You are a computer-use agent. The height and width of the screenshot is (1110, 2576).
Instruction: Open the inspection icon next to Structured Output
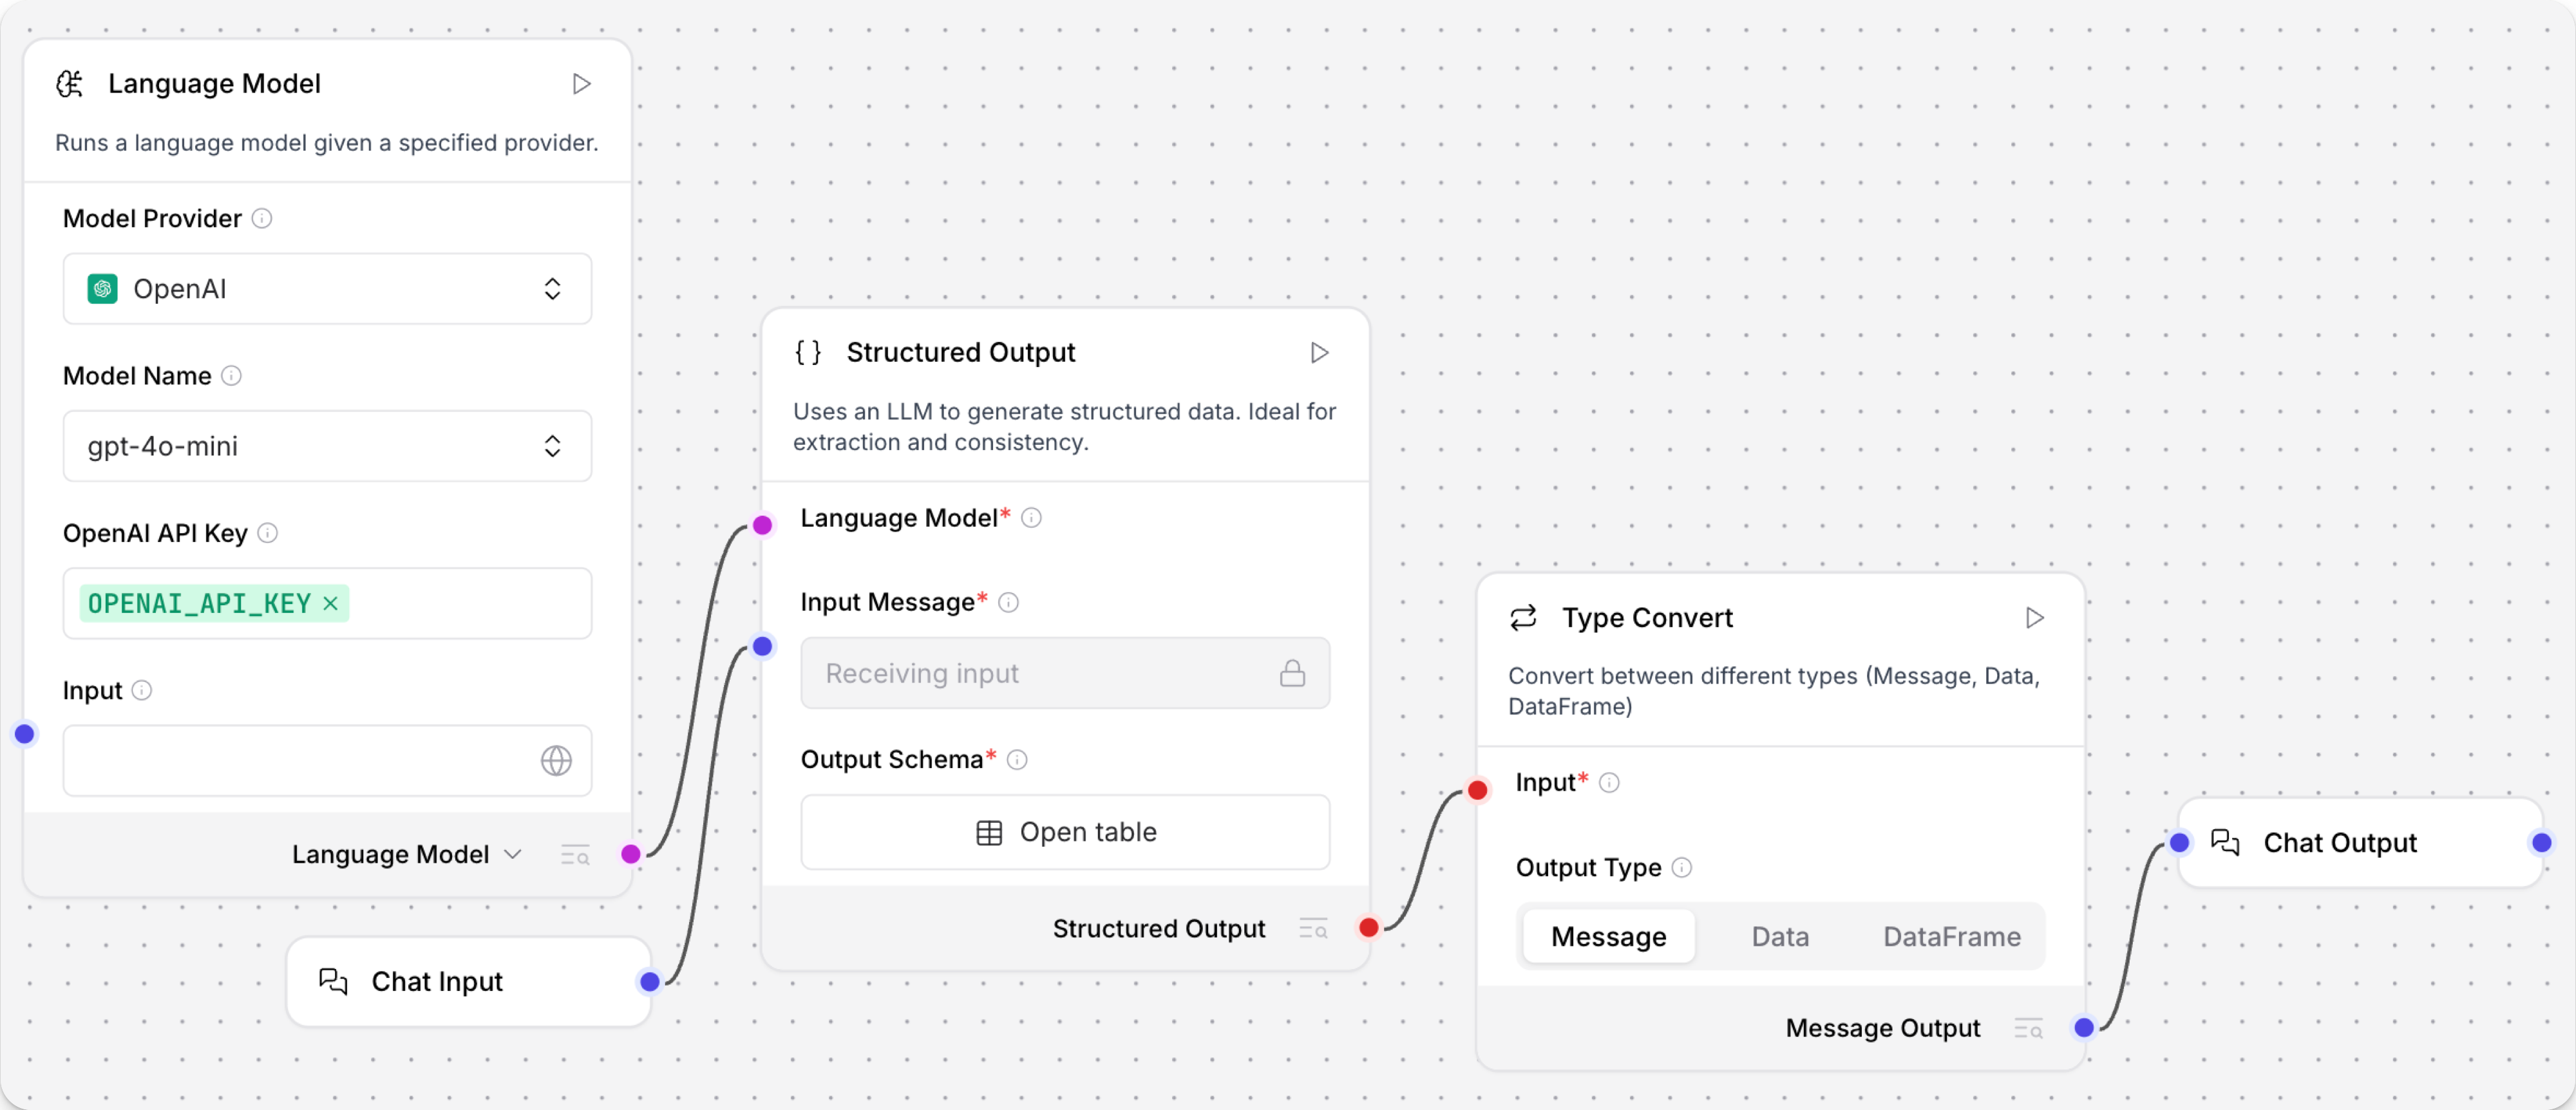coord(1313,928)
